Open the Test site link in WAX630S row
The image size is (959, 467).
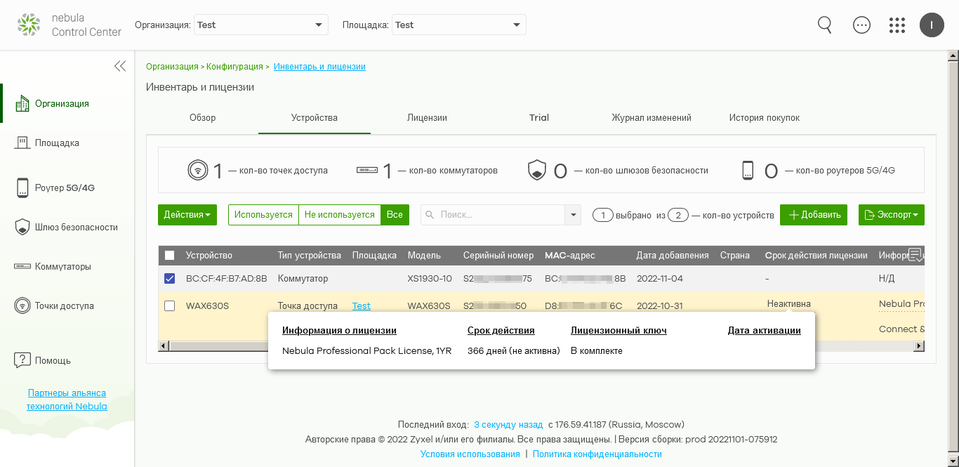[361, 306]
